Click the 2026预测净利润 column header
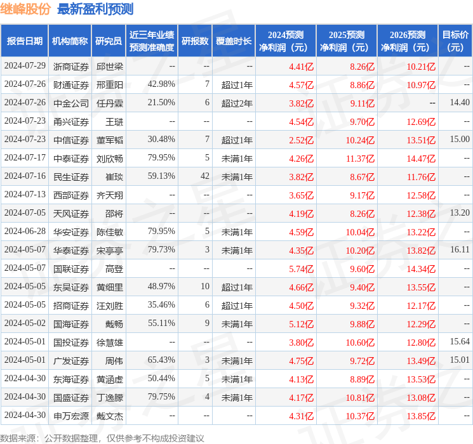The width and height of the screenshot is (473, 444). pyautogui.click(x=408, y=41)
